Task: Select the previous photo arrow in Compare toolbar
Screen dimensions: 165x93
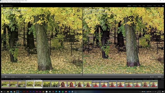Action: [155, 77]
